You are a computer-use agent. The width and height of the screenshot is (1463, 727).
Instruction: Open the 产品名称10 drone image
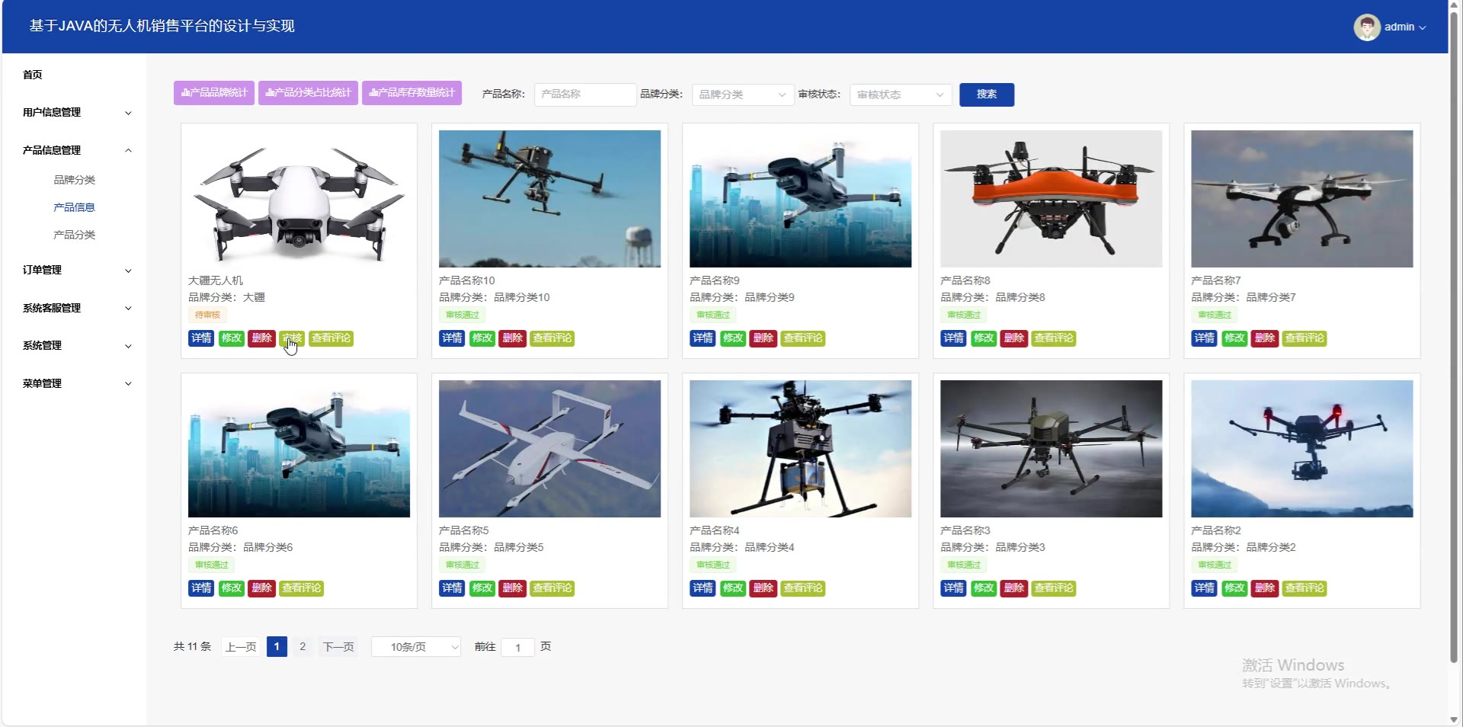pos(549,199)
